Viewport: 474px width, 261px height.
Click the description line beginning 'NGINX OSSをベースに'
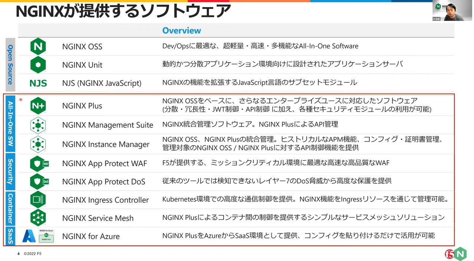click(290, 101)
